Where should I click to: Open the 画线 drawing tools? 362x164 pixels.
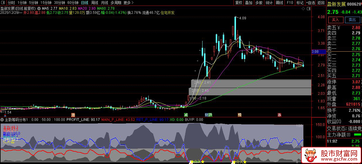279,3
